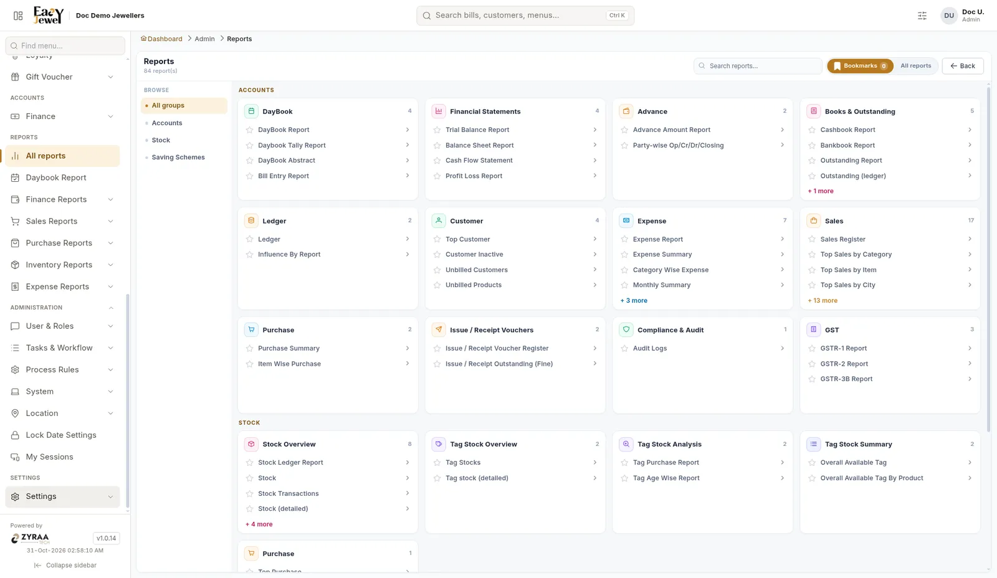Image resolution: width=997 pixels, height=578 pixels.
Task: Select the Accounts browse group
Action: tap(184, 123)
